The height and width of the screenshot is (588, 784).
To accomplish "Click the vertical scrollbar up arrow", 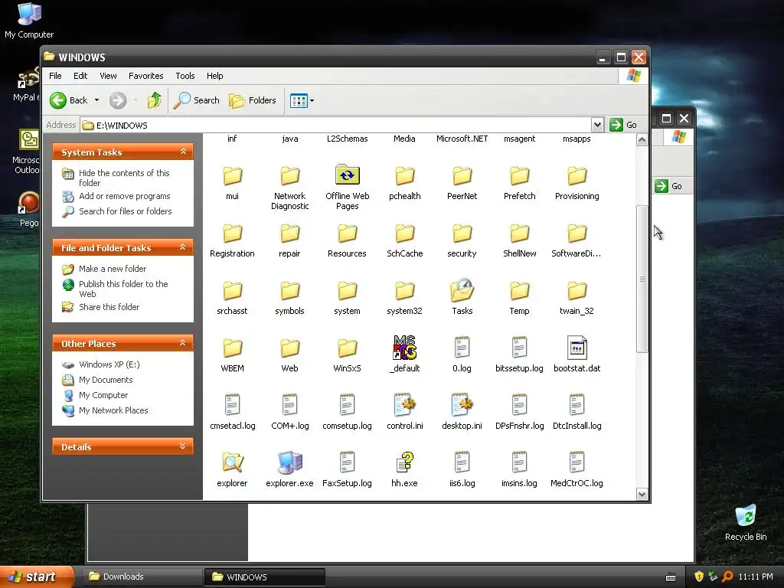I will tap(642, 140).
